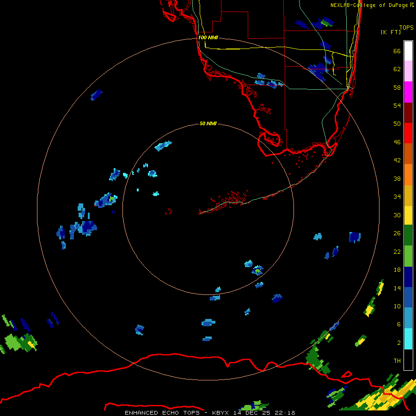The image size is (416, 416).
Task: Click the "22:18" timestamp
Action: pos(285,413)
